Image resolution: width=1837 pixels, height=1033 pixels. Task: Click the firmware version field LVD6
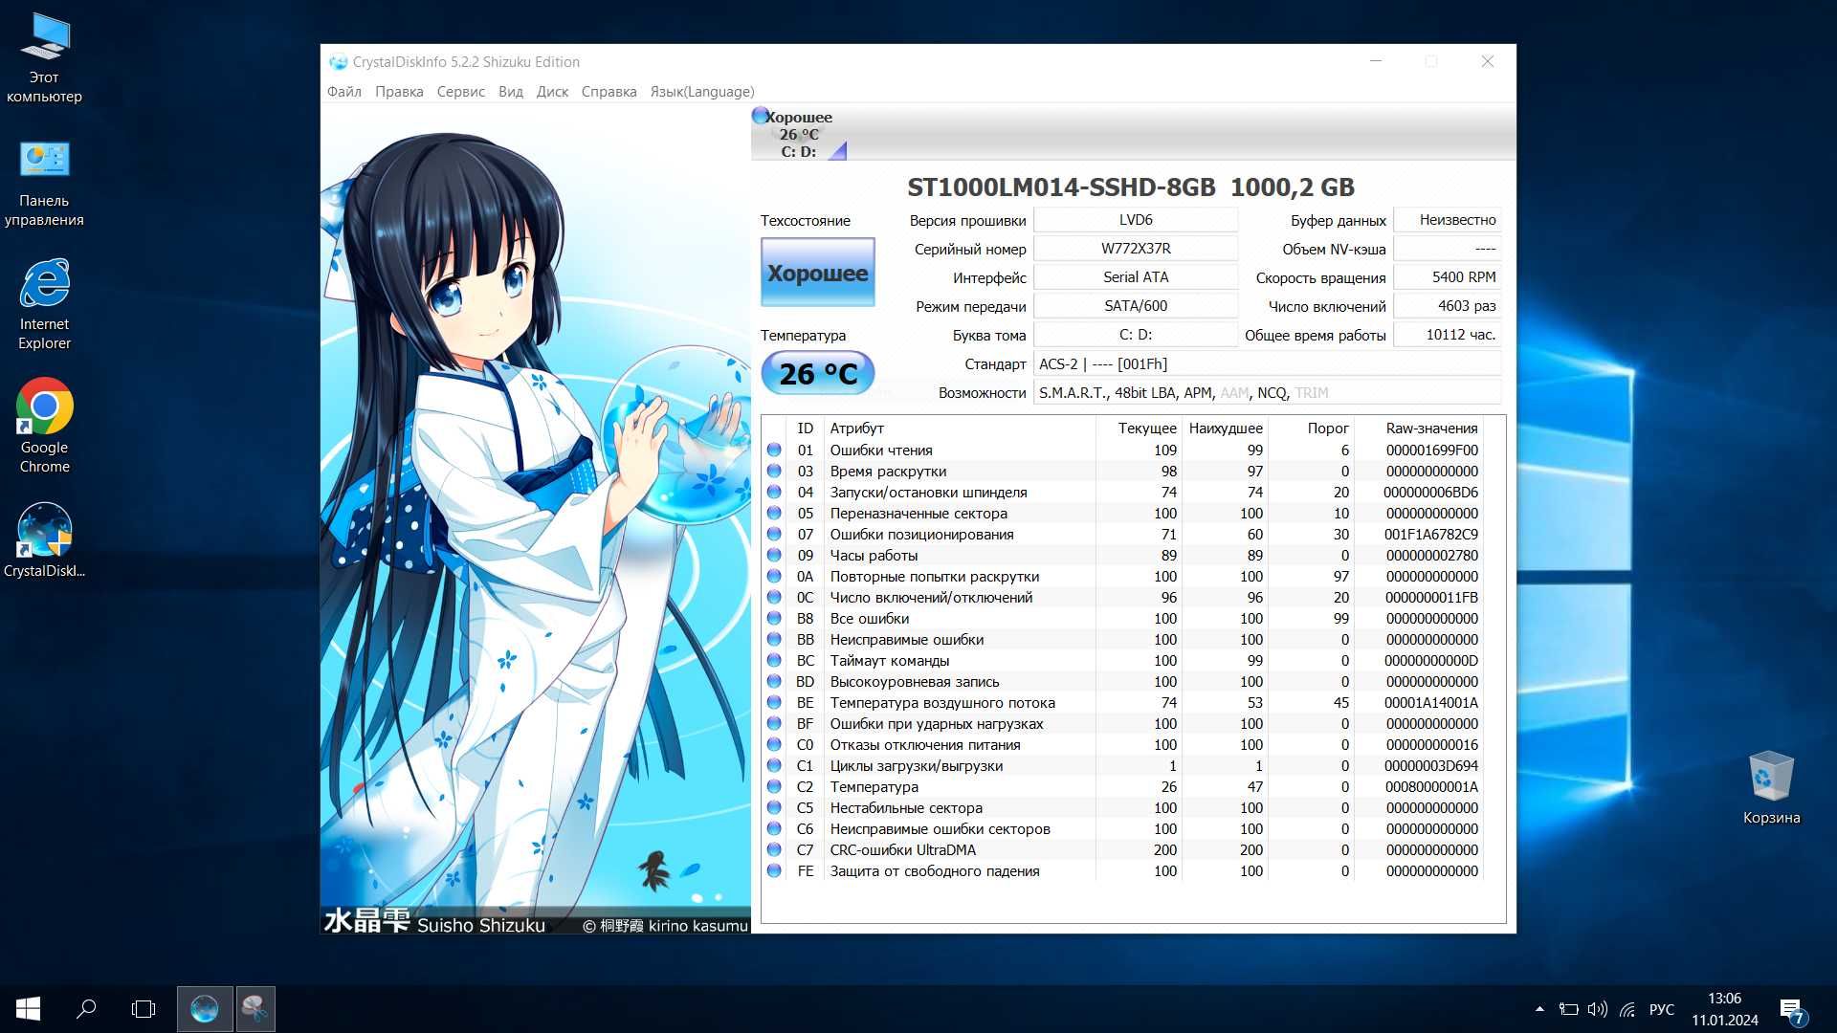pyautogui.click(x=1136, y=220)
